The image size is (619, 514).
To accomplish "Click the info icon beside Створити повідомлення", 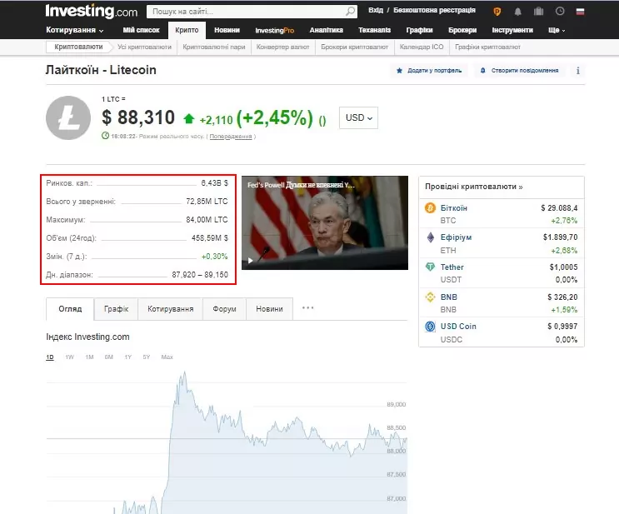I will [578, 71].
